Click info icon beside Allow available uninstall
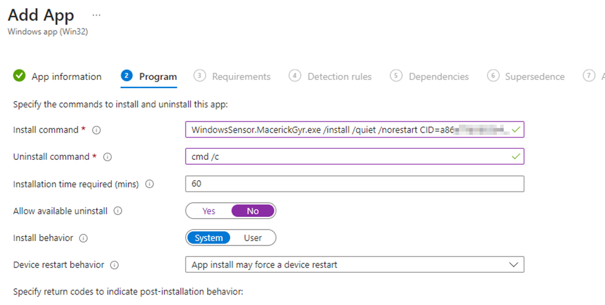Screen dimensions: 605x305 tap(118, 211)
